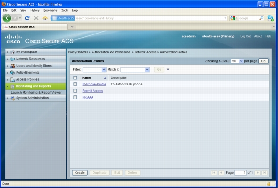This screenshot has height=188, width=278.
Task: Click the magnifying glass search icon
Action: (261, 18)
